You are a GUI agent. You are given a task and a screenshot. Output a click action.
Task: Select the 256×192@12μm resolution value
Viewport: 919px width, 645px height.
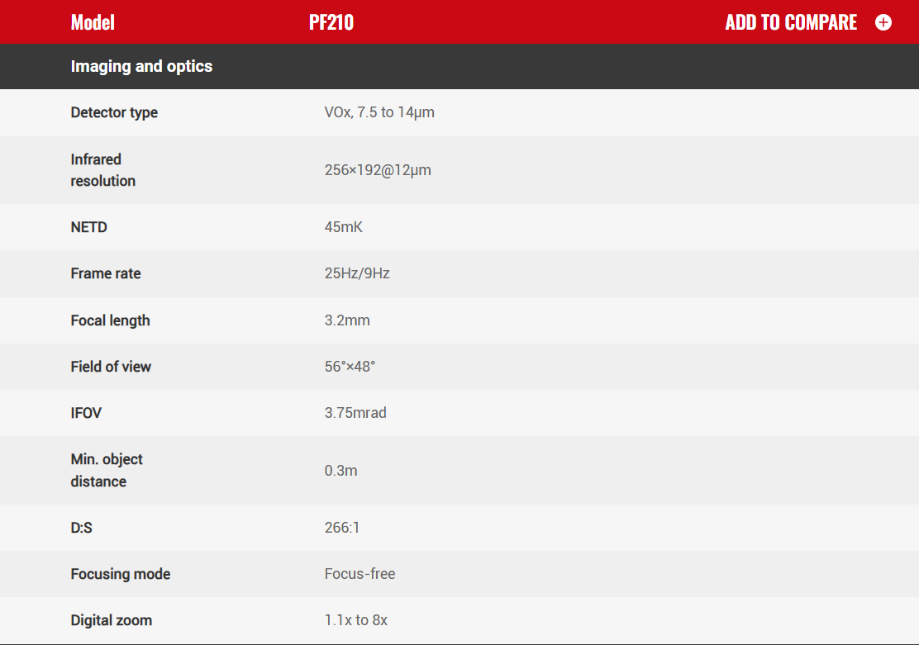tap(378, 170)
